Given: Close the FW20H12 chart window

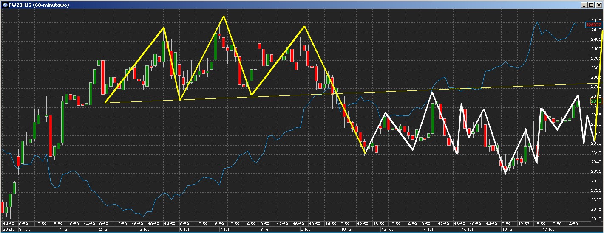Looking at the screenshot, I should [x=598, y=5].
